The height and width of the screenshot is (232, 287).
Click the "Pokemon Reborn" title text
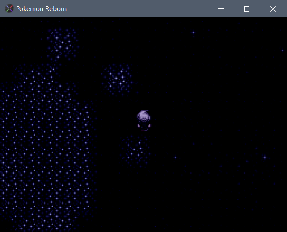pyautogui.click(x=42, y=9)
